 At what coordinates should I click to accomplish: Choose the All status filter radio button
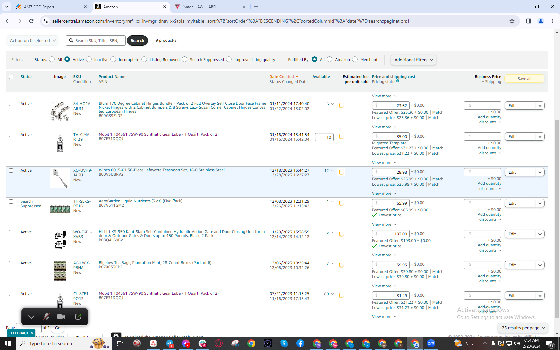(x=52, y=59)
